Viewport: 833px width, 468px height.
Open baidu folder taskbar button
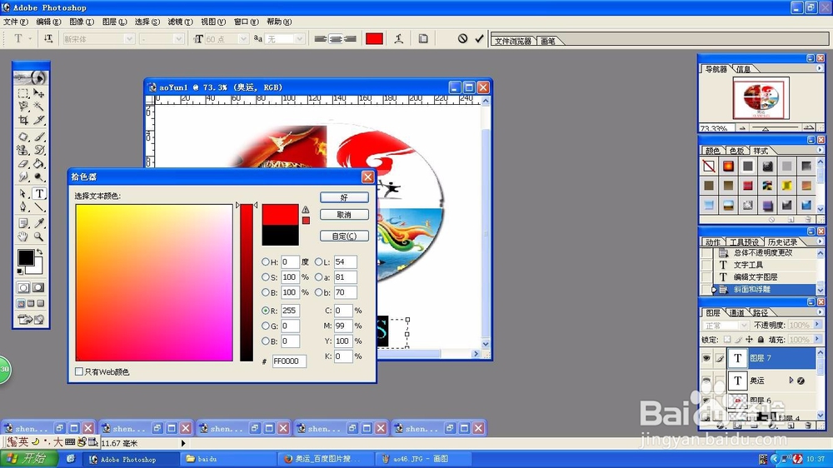pos(228,459)
